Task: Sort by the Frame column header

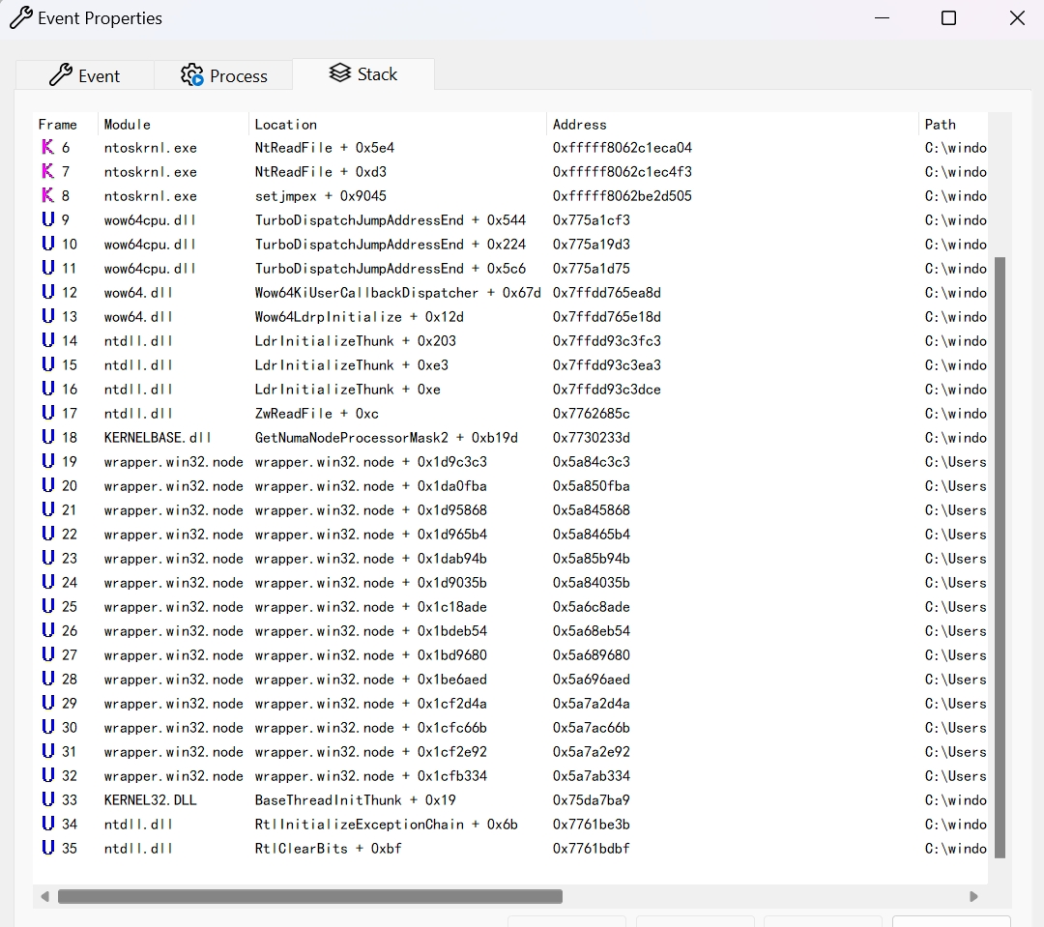Action: click(x=58, y=125)
